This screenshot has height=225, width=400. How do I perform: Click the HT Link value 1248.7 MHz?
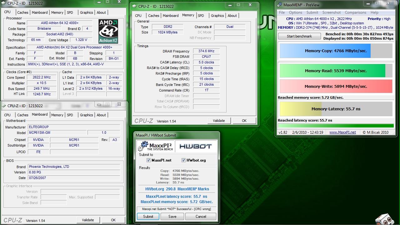[42, 94]
